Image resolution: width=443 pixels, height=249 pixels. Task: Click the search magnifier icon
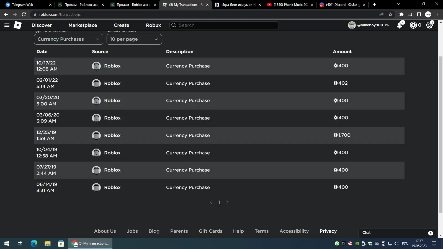tap(174, 25)
